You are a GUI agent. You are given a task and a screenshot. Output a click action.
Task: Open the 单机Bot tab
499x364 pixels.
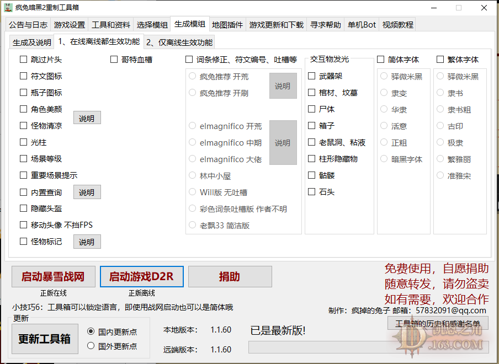point(362,25)
